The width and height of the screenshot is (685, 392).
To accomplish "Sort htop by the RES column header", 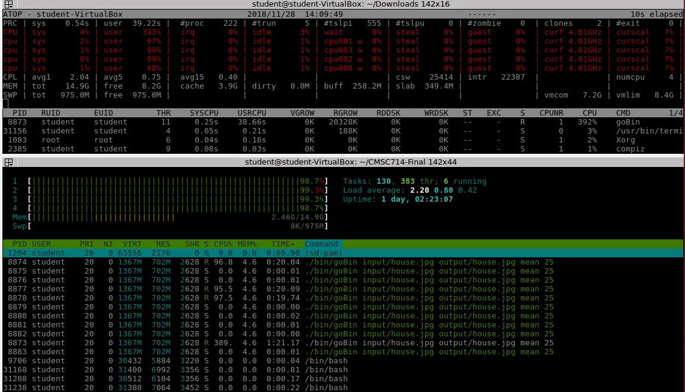I will tap(163, 244).
